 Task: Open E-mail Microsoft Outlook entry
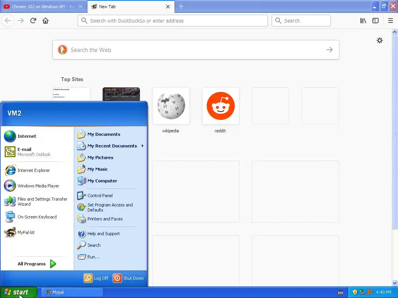click(x=37, y=152)
